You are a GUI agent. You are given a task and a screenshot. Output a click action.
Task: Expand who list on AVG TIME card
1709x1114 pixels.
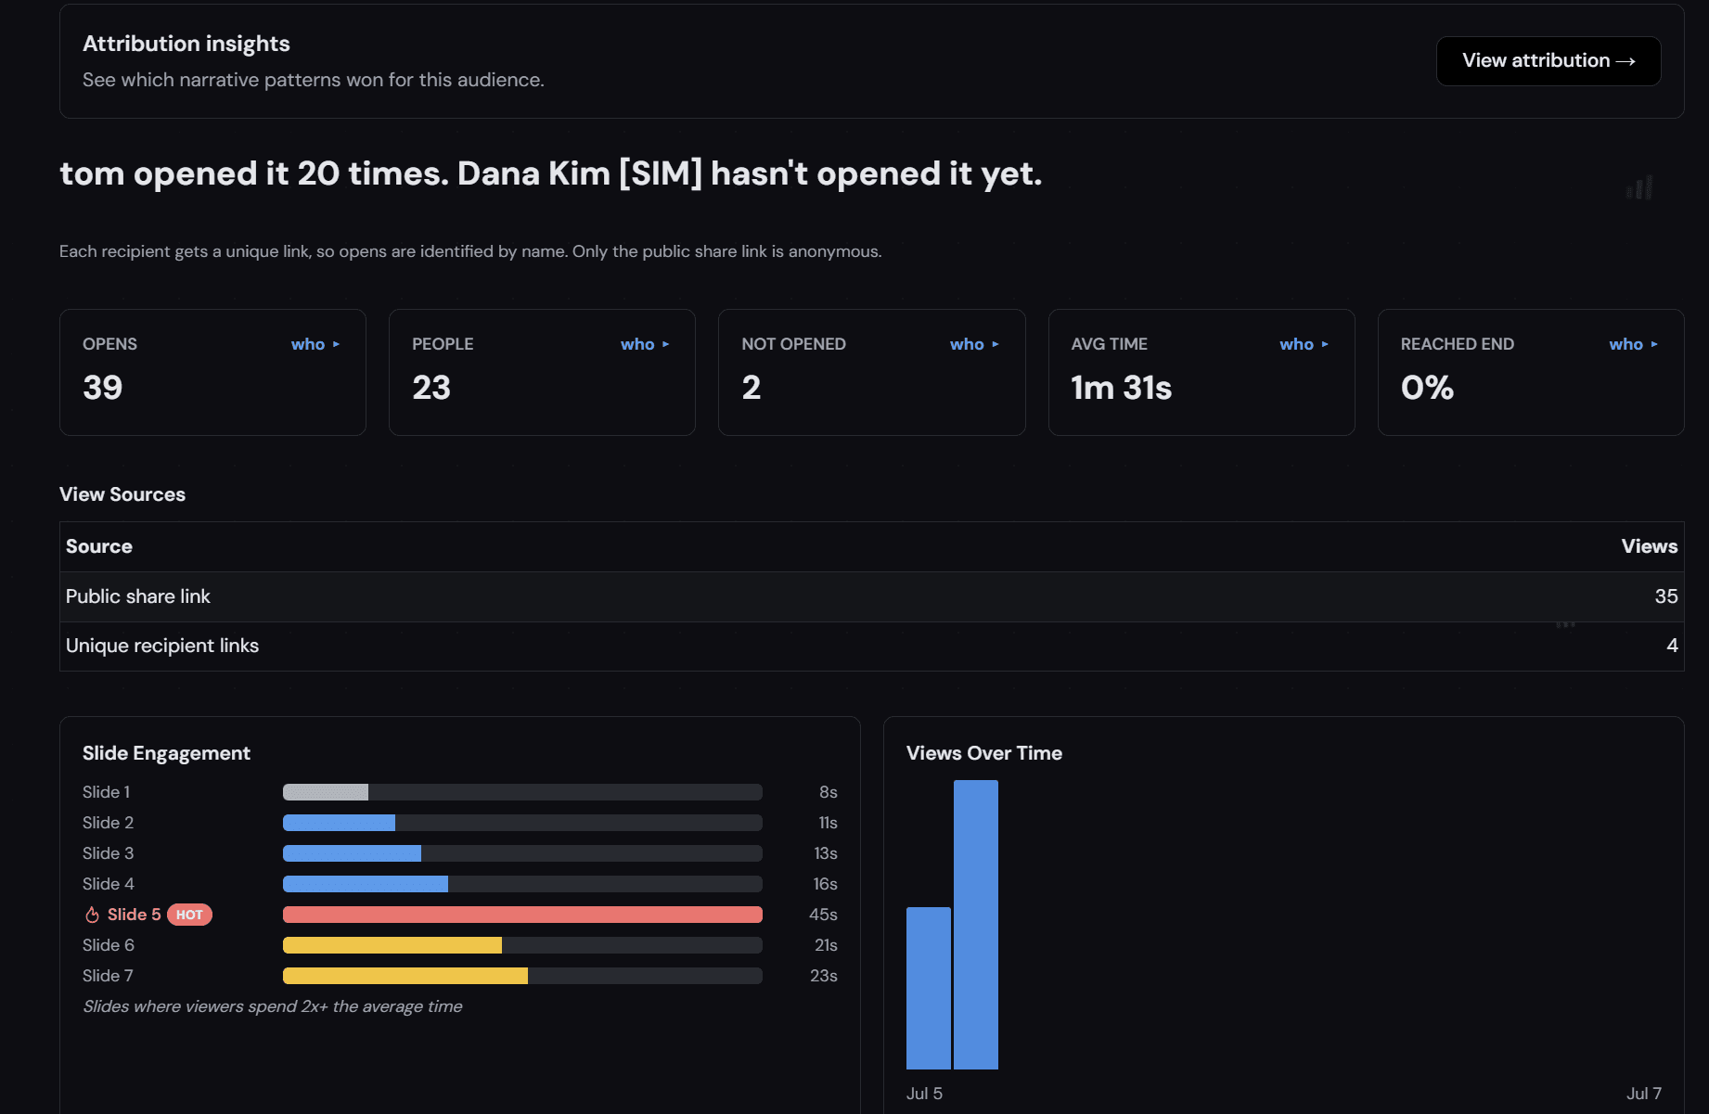[x=1304, y=344]
